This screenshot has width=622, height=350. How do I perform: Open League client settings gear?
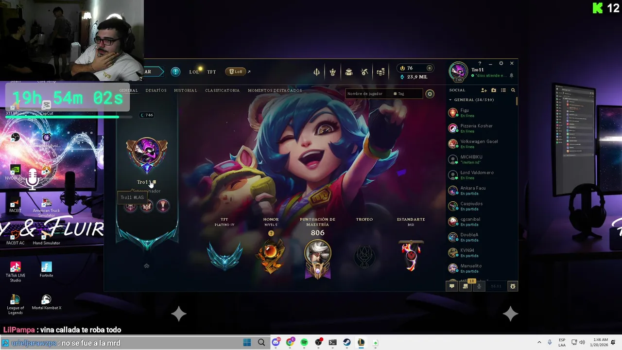pos(501,63)
